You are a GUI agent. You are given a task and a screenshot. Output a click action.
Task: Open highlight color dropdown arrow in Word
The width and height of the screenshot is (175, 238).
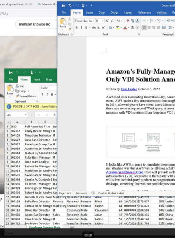click(x=121, y=27)
